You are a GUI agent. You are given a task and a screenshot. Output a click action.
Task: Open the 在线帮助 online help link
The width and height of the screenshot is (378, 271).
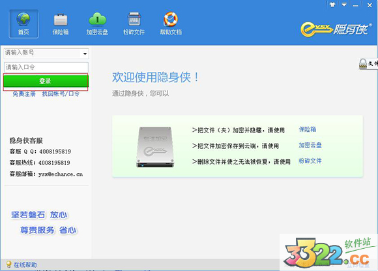(25, 264)
